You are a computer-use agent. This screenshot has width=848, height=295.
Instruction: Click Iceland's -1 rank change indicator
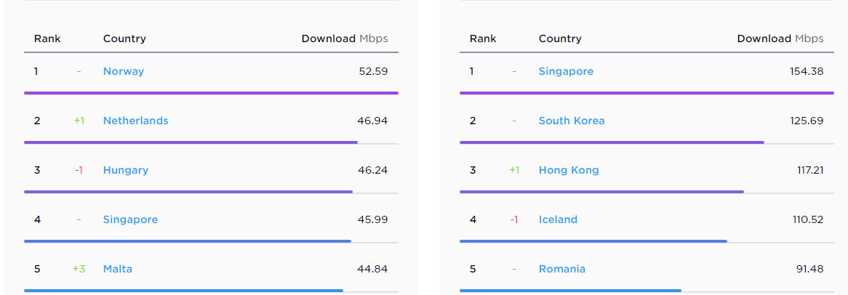tap(514, 219)
